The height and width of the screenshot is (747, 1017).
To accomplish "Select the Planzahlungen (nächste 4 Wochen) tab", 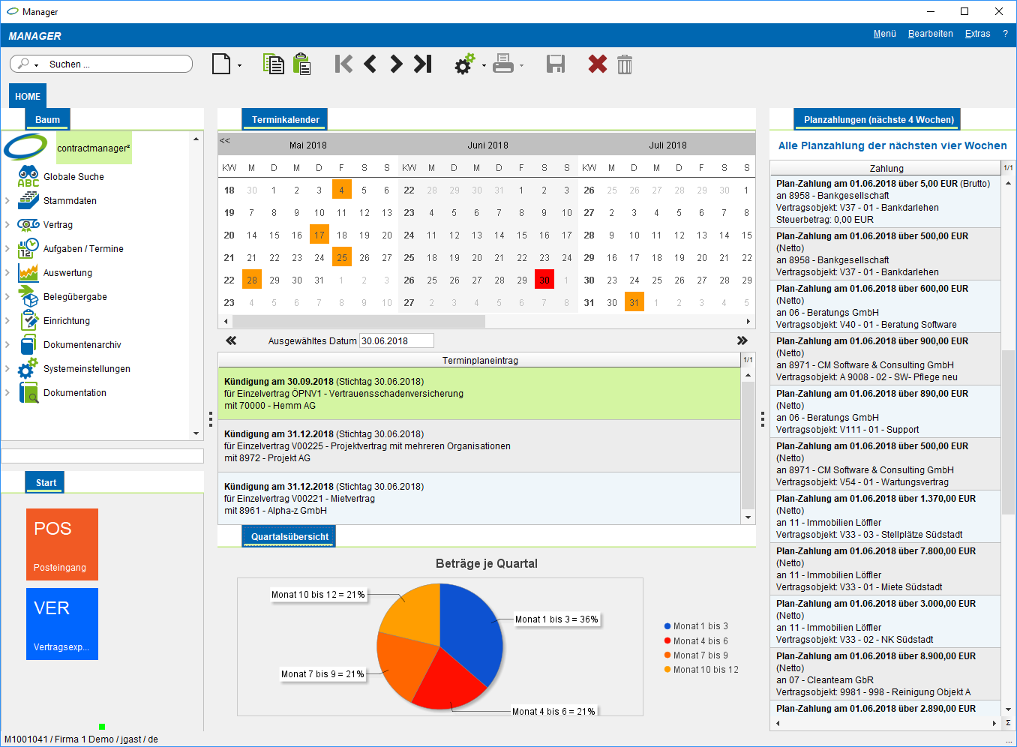I will (878, 119).
